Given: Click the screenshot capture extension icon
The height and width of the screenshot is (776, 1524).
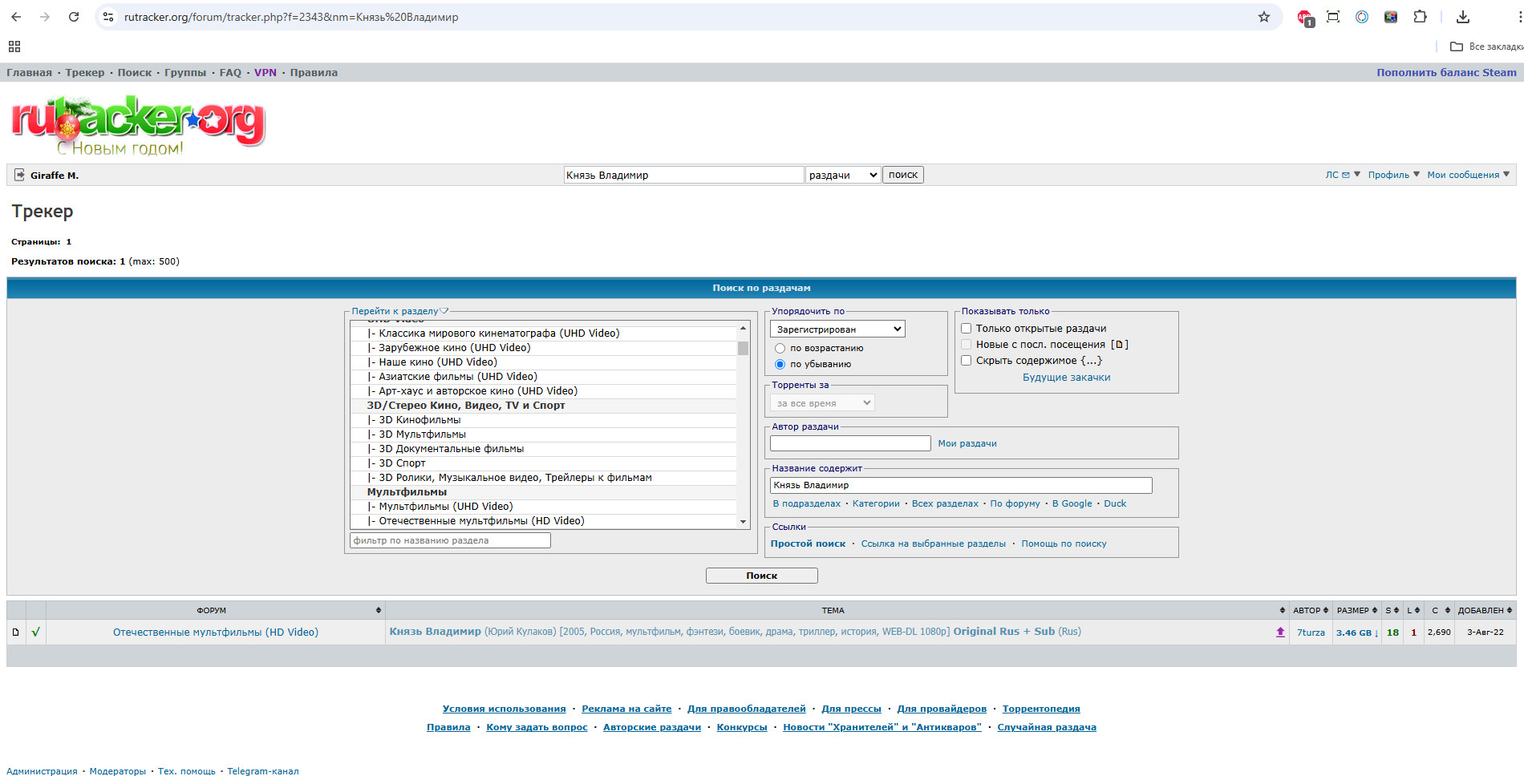Looking at the screenshot, I should pos(1333,17).
